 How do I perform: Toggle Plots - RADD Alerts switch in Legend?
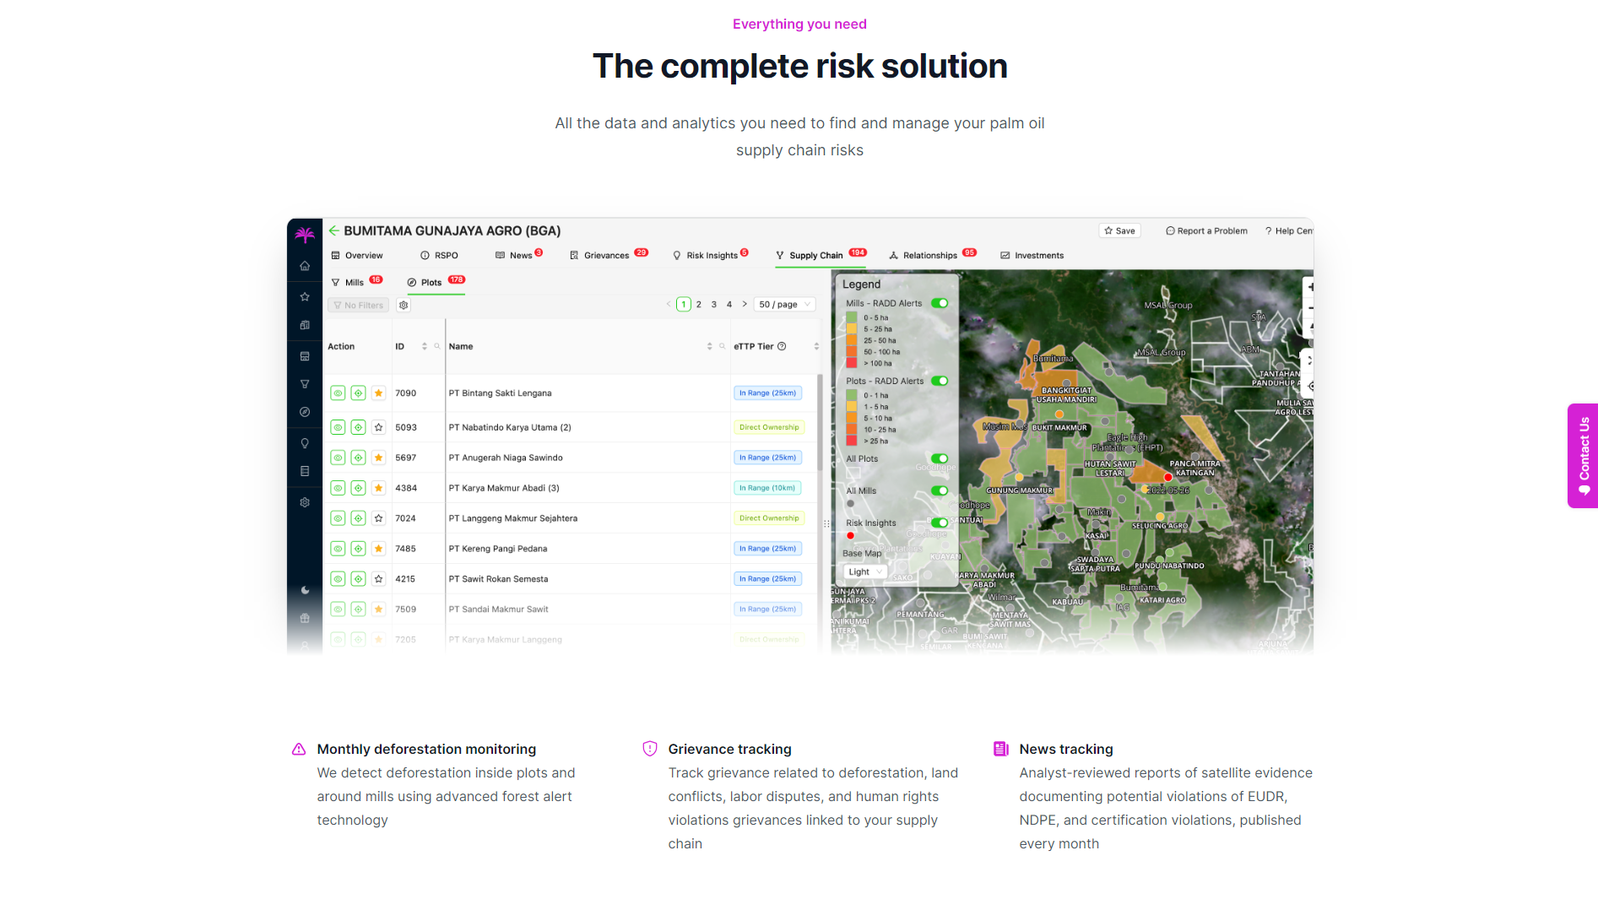[940, 381]
